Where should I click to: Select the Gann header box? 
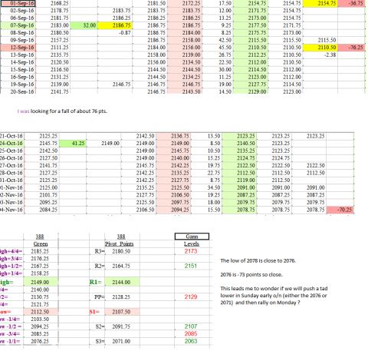coord(192,237)
